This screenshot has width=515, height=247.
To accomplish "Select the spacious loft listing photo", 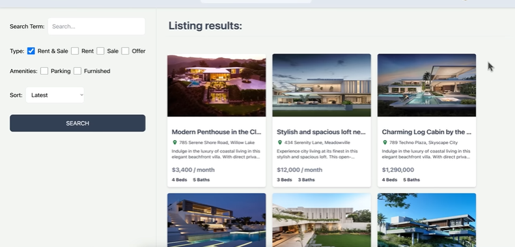I will 322,85.
